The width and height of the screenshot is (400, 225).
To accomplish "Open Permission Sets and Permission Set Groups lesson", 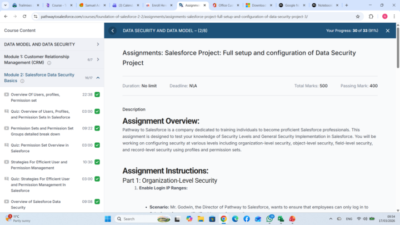I will 42,131.
